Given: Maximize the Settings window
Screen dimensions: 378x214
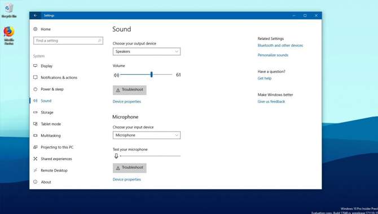Looking at the screenshot, I should (x=305, y=15).
